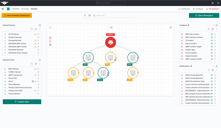Screen dimensions: 221x132
Task: Expand the Honey Net tool row
Action: pyautogui.click(x=38, y=78)
